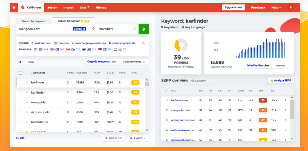Sort by Search column
Viewport: 308px width, 151px height.
click(81, 73)
